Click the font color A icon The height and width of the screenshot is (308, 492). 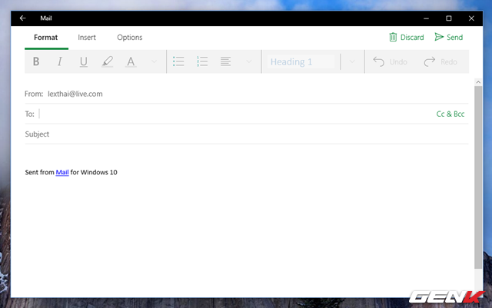coord(131,61)
